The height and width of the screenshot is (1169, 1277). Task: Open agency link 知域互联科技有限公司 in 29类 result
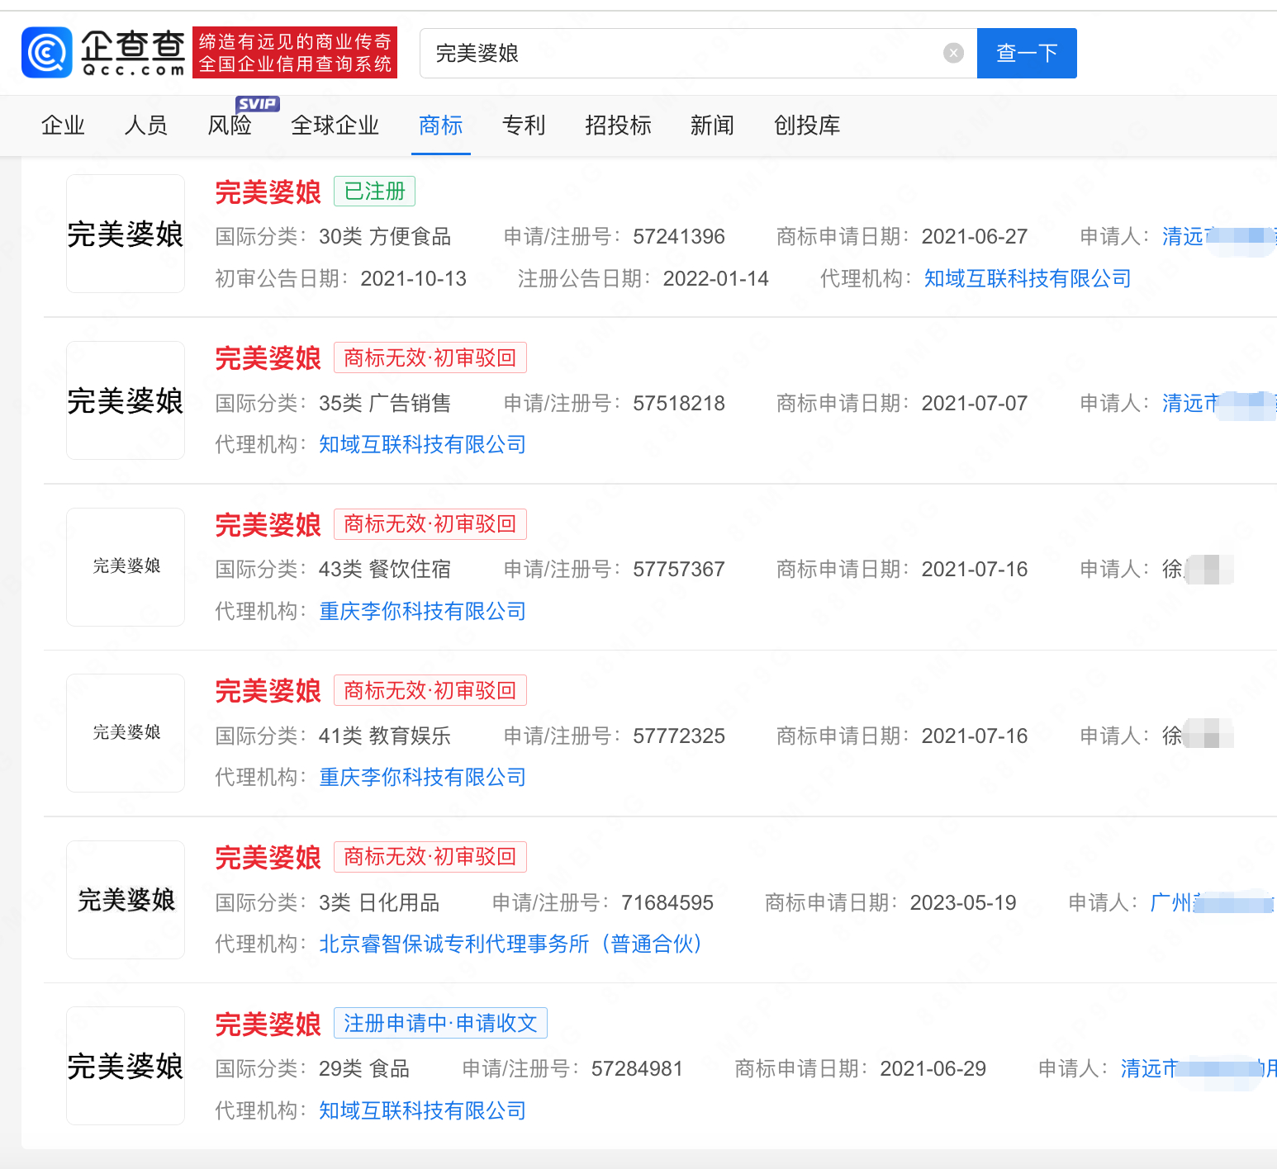pyautogui.click(x=423, y=1111)
